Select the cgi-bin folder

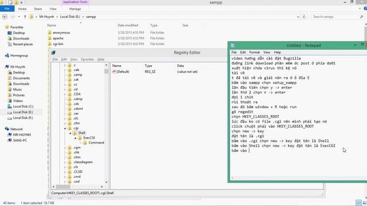[58, 44]
